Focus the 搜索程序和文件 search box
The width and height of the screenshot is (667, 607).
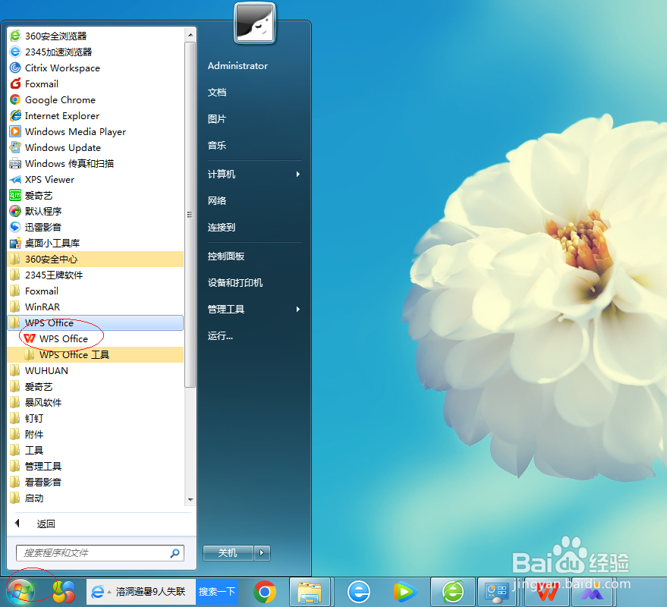100,553
